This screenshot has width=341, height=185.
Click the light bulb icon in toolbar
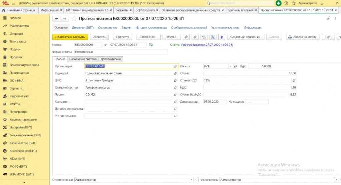pos(222,37)
